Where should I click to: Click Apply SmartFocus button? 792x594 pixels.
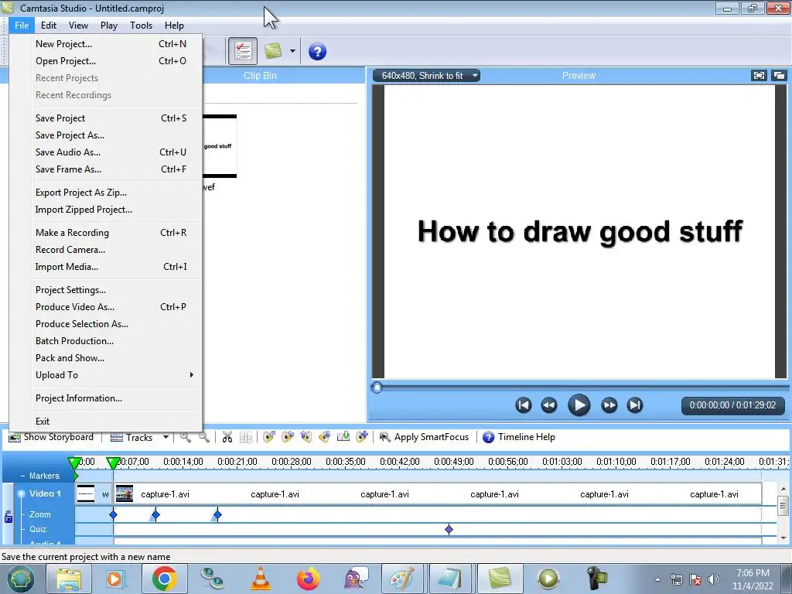point(425,438)
